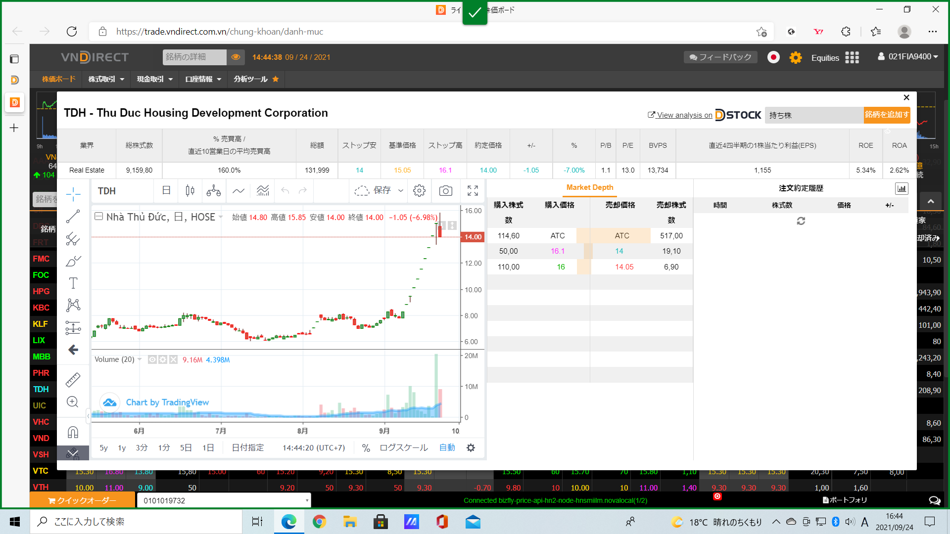950x534 pixels.
Task: Open the quick order button
Action: 82,500
